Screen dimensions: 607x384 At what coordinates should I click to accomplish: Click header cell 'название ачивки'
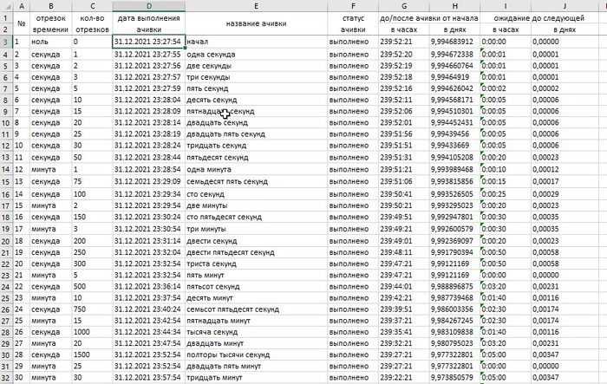pos(257,23)
